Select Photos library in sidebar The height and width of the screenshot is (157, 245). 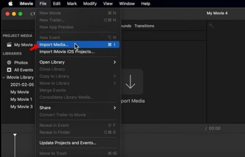pos(21,62)
